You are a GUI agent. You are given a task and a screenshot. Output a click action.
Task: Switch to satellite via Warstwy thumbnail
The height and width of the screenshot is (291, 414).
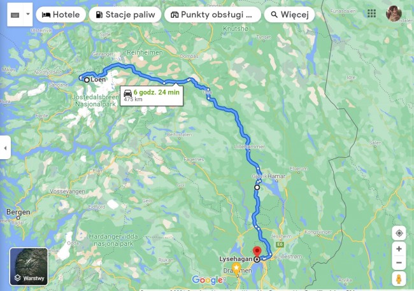click(x=29, y=266)
